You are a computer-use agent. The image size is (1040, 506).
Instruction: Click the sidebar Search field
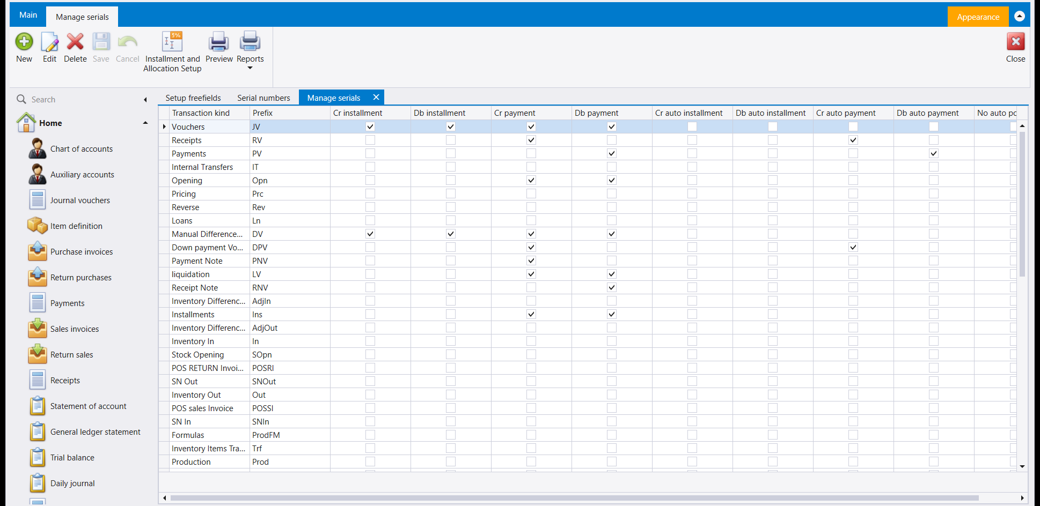80,100
